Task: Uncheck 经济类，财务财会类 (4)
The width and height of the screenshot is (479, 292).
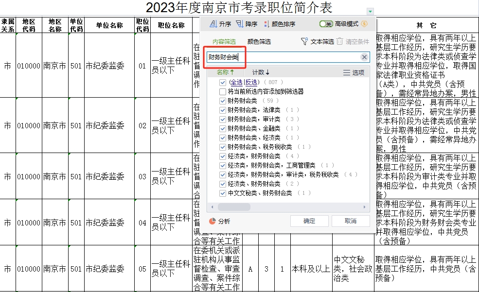Action: tap(223, 156)
